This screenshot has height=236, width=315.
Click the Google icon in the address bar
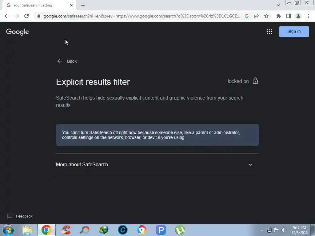click(247, 16)
